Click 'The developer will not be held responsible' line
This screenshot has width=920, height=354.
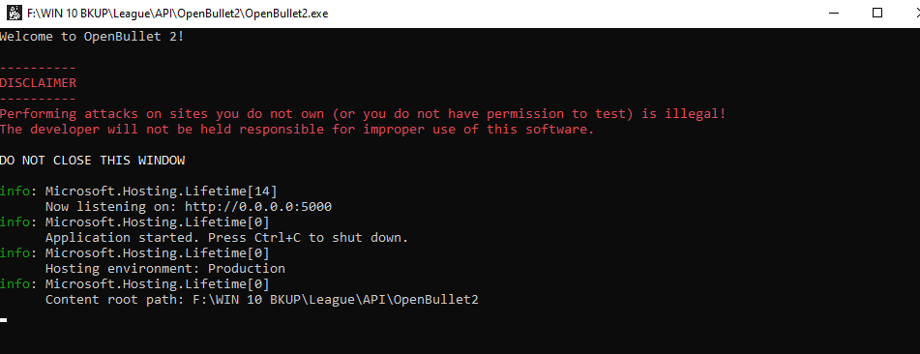coord(297,130)
